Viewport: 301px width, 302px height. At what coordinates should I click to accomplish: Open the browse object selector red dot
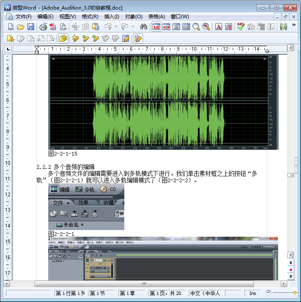click(291, 270)
